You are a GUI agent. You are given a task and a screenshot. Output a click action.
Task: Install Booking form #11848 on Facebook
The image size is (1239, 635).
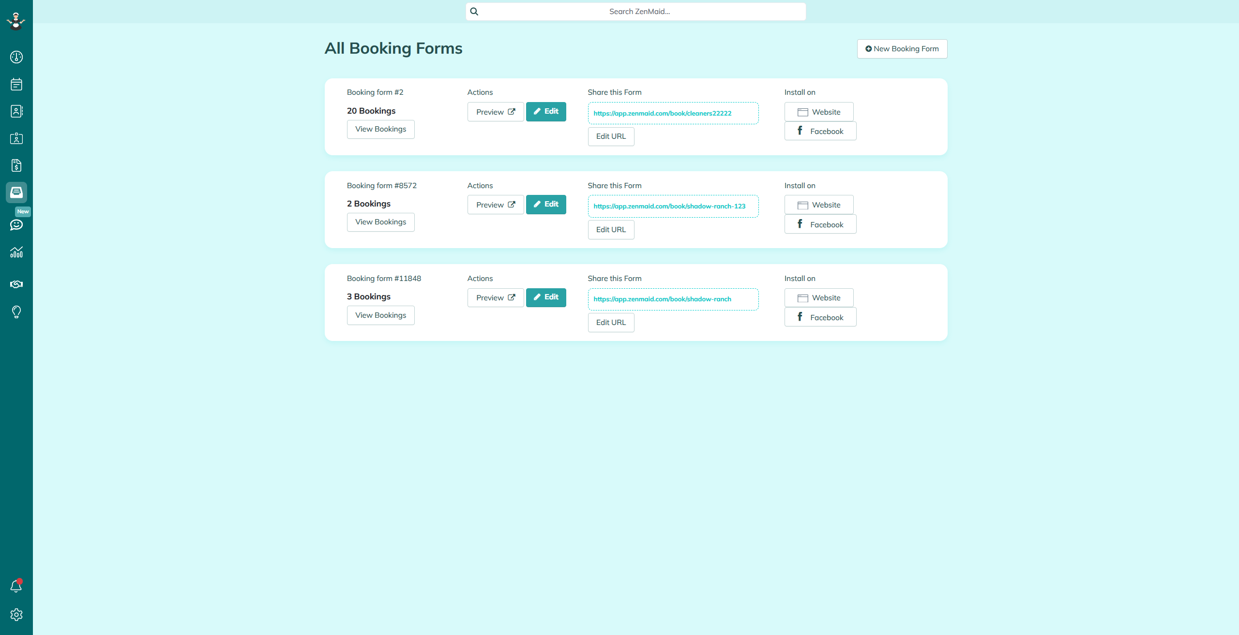(820, 317)
